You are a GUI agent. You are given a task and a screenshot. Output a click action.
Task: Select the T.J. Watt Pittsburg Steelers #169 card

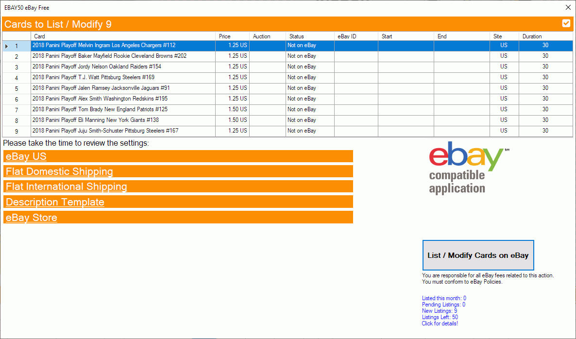tap(123, 78)
